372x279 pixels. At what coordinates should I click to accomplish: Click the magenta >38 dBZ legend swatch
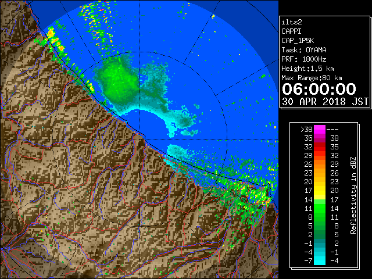coord(320,130)
